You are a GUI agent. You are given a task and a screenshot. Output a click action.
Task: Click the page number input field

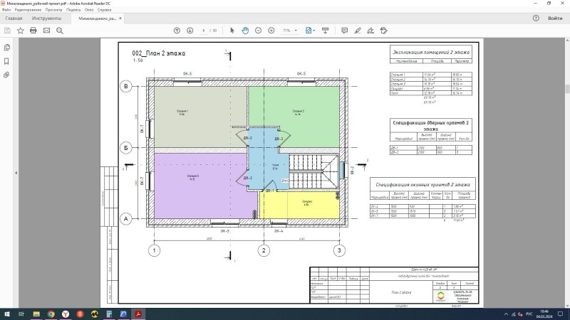[x=204, y=31]
